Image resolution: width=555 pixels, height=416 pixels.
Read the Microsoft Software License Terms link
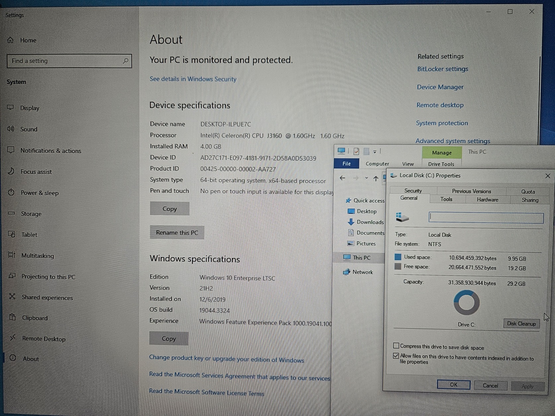coord(206,392)
